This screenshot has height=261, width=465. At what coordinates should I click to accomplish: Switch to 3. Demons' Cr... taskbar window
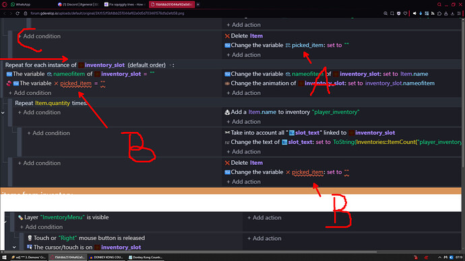(28, 258)
